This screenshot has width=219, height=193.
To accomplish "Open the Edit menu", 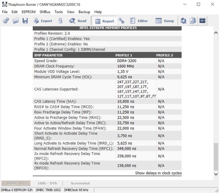I will pyautogui.click(x=14, y=12).
